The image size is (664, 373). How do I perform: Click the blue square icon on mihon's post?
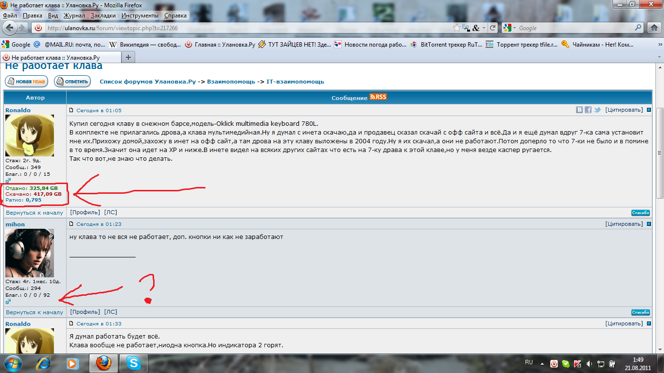click(x=648, y=224)
